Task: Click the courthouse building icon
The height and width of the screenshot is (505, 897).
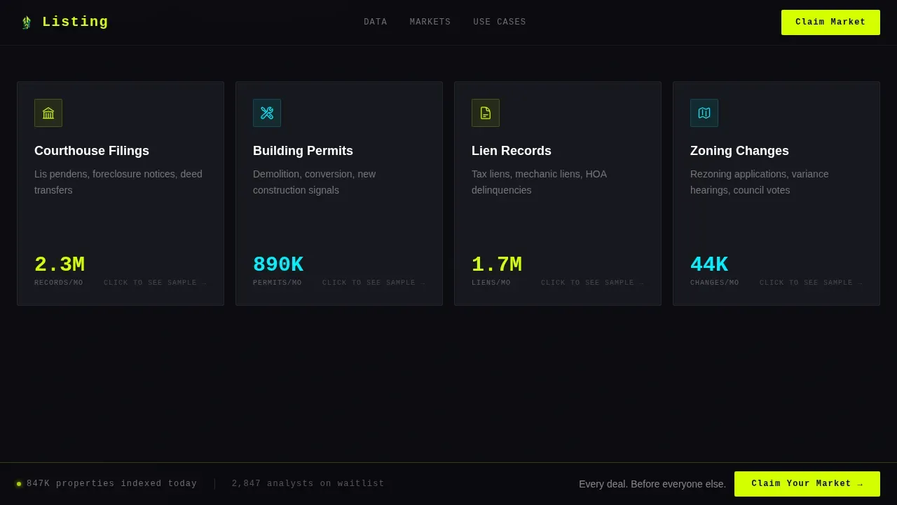Action: pos(48,113)
